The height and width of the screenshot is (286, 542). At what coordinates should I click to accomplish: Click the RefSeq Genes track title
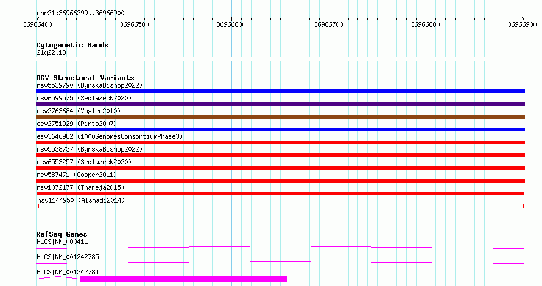(62, 234)
